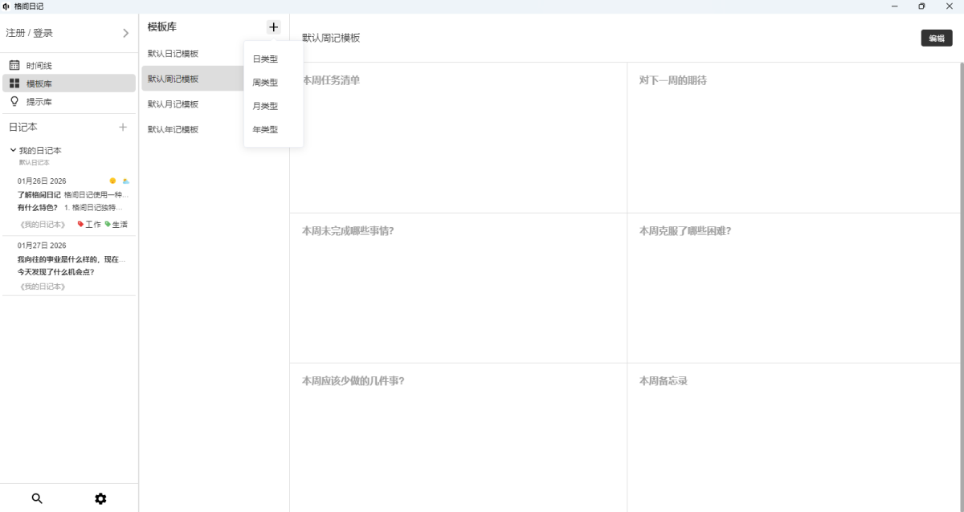Click the search magnifier icon

point(37,498)
